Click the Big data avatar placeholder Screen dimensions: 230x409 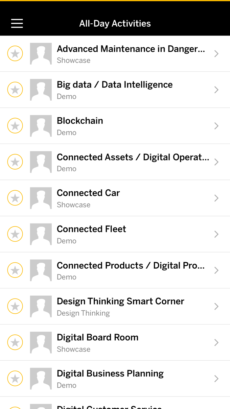pos(40,90)
